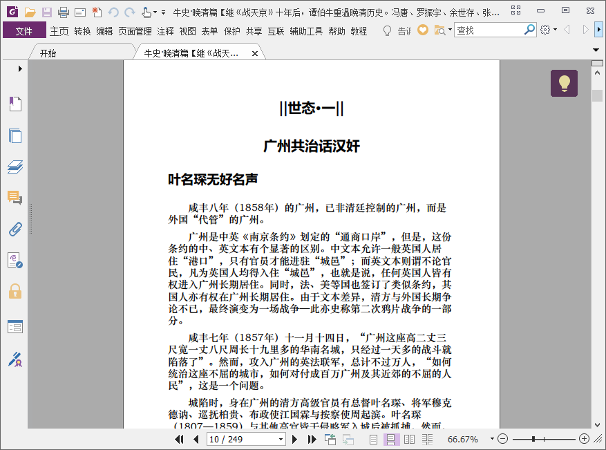Go to the last page button

pos(312,439)
